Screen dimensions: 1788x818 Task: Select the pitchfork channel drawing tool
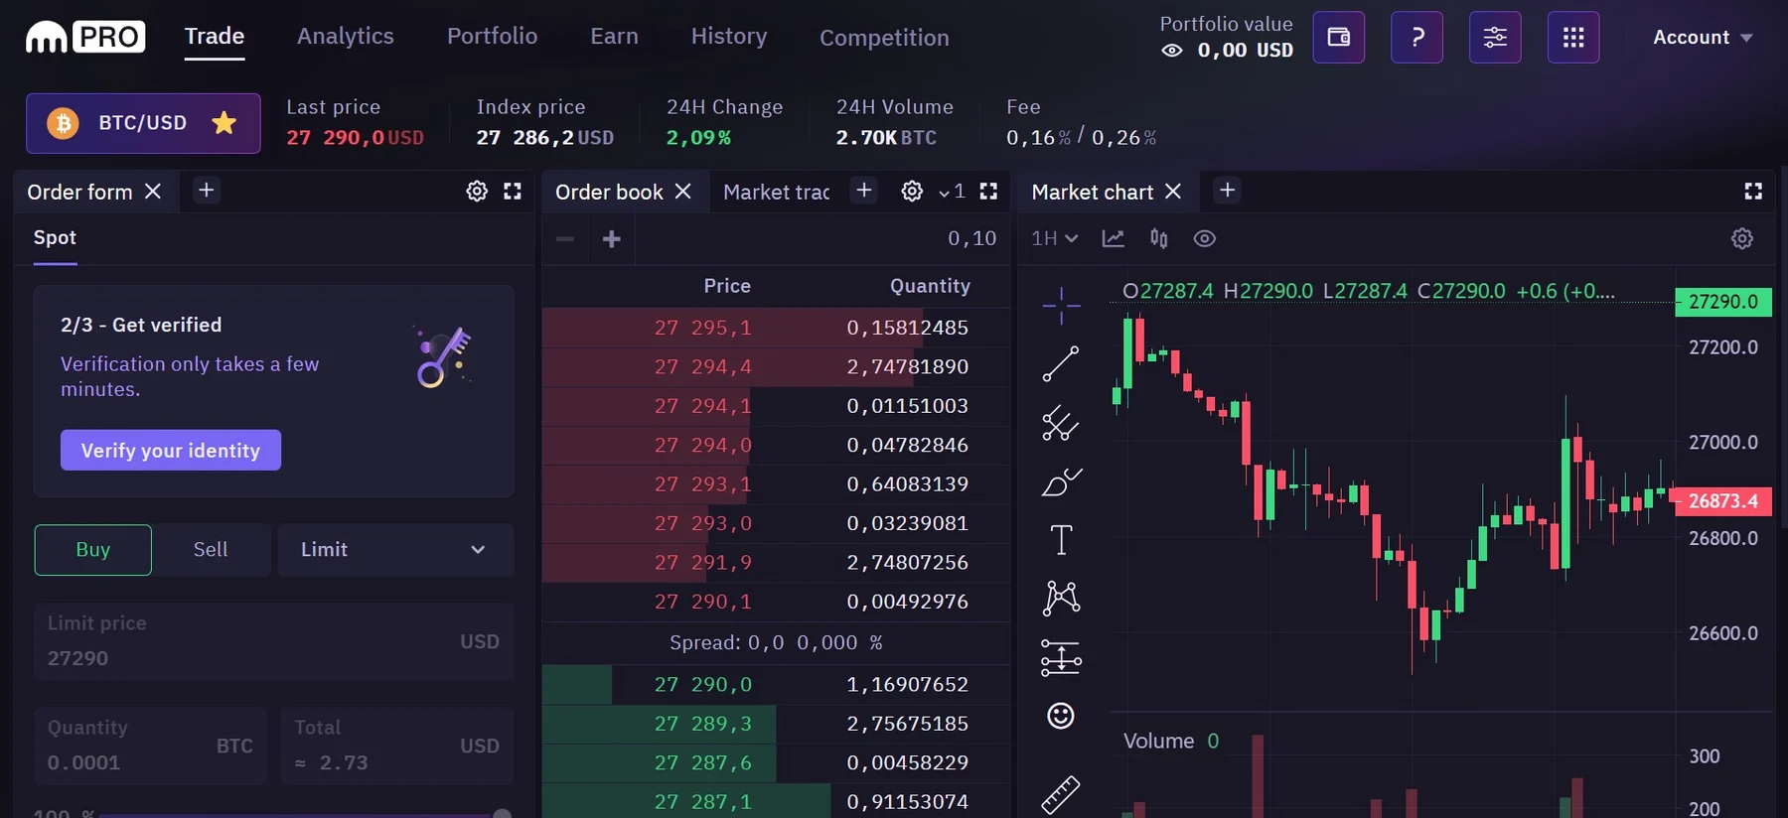[1061, 423]
